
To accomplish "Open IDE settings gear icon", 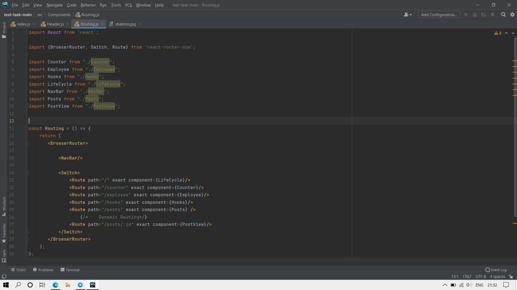I will 512,14.
